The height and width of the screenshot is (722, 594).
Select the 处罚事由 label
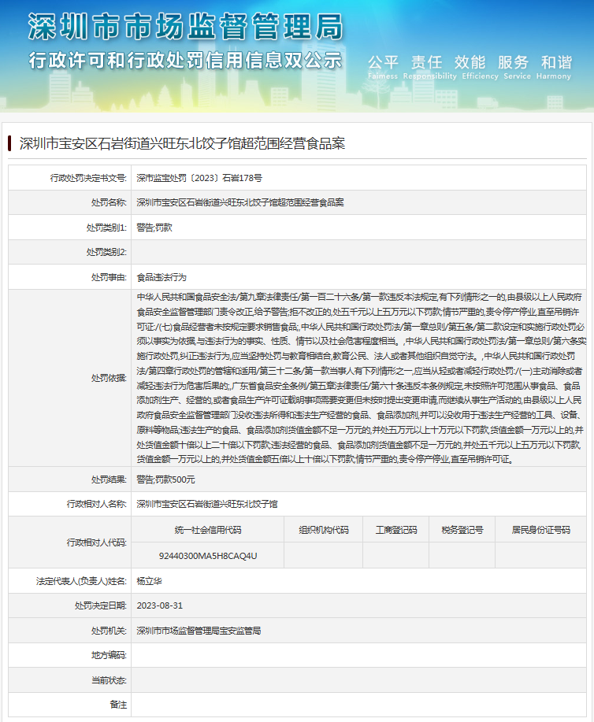pos(109,277)
